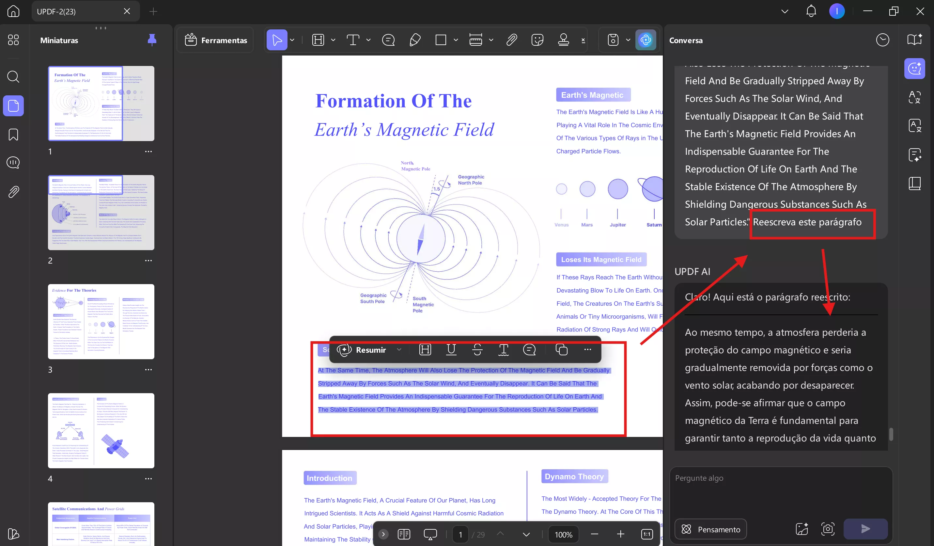Expand the text tool dropdown arrow
This screenshot has width=934, height=546.
tap(368, 40)
